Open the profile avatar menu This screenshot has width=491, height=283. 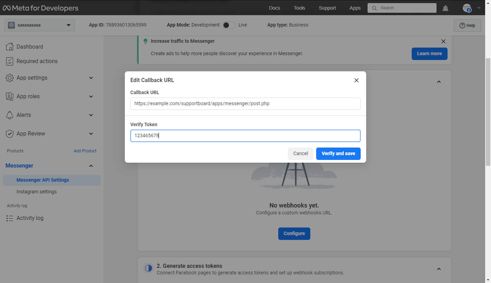(467, 8)
